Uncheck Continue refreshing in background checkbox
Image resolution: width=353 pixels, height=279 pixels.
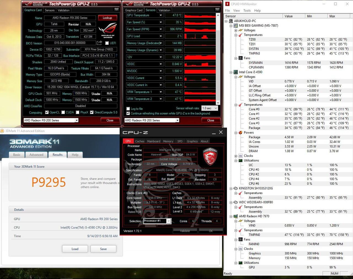128,114
